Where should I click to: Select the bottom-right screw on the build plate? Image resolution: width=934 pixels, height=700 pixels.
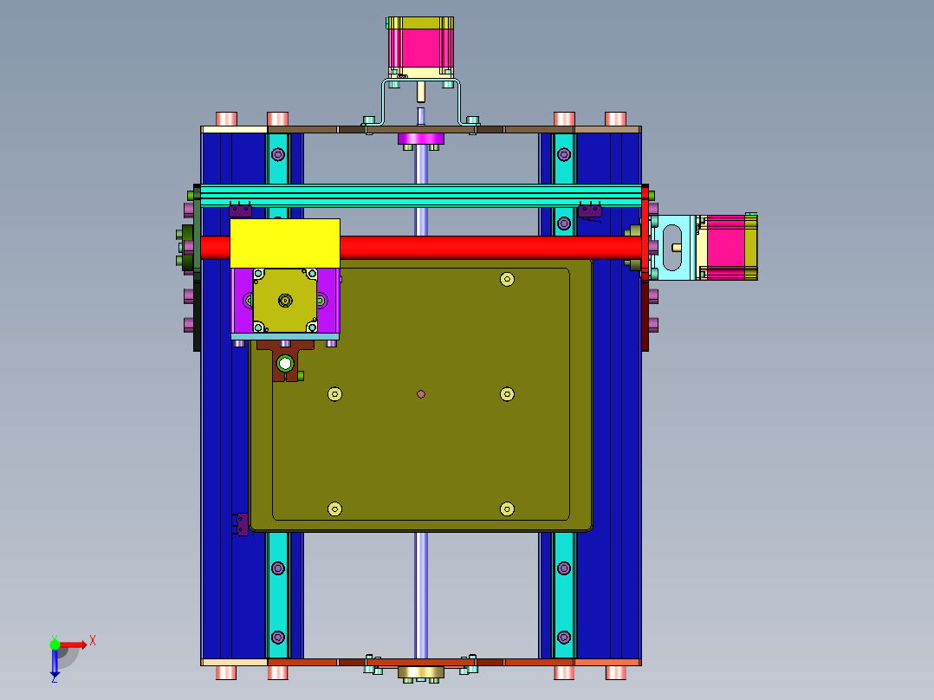coord(507,509)
